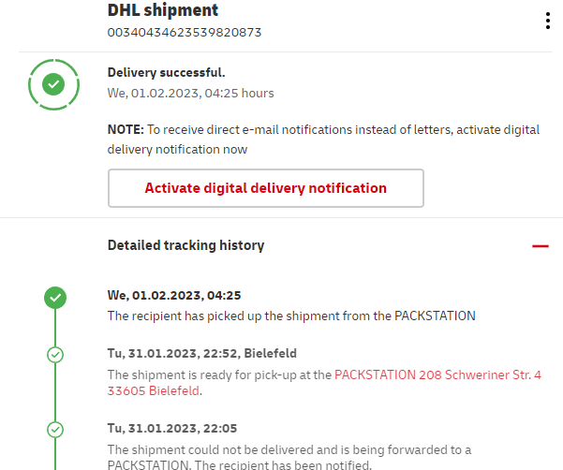Click the Delivery successful status text
This screenshot has width=563, height=470.
coord(166,72)
